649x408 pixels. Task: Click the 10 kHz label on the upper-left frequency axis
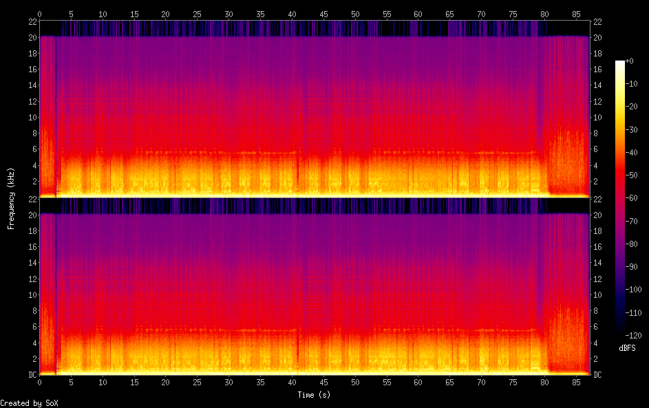[x=32, y=117]
